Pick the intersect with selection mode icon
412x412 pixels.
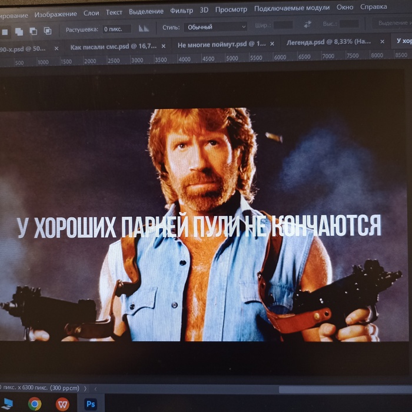(48, 31)
